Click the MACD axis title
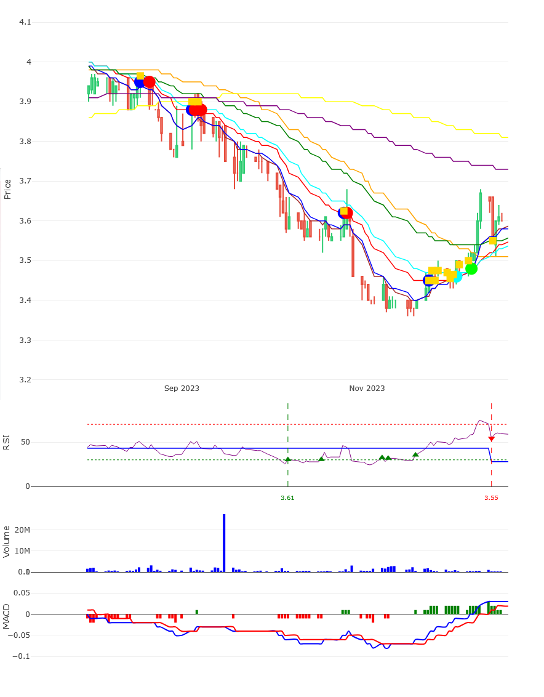The height and width of the screenshot is (697, 544). click(6, 616)
